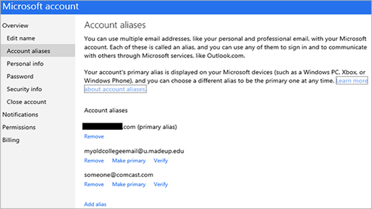Remove the primary alias
The image size is (372, 209).
coord(94,136)
